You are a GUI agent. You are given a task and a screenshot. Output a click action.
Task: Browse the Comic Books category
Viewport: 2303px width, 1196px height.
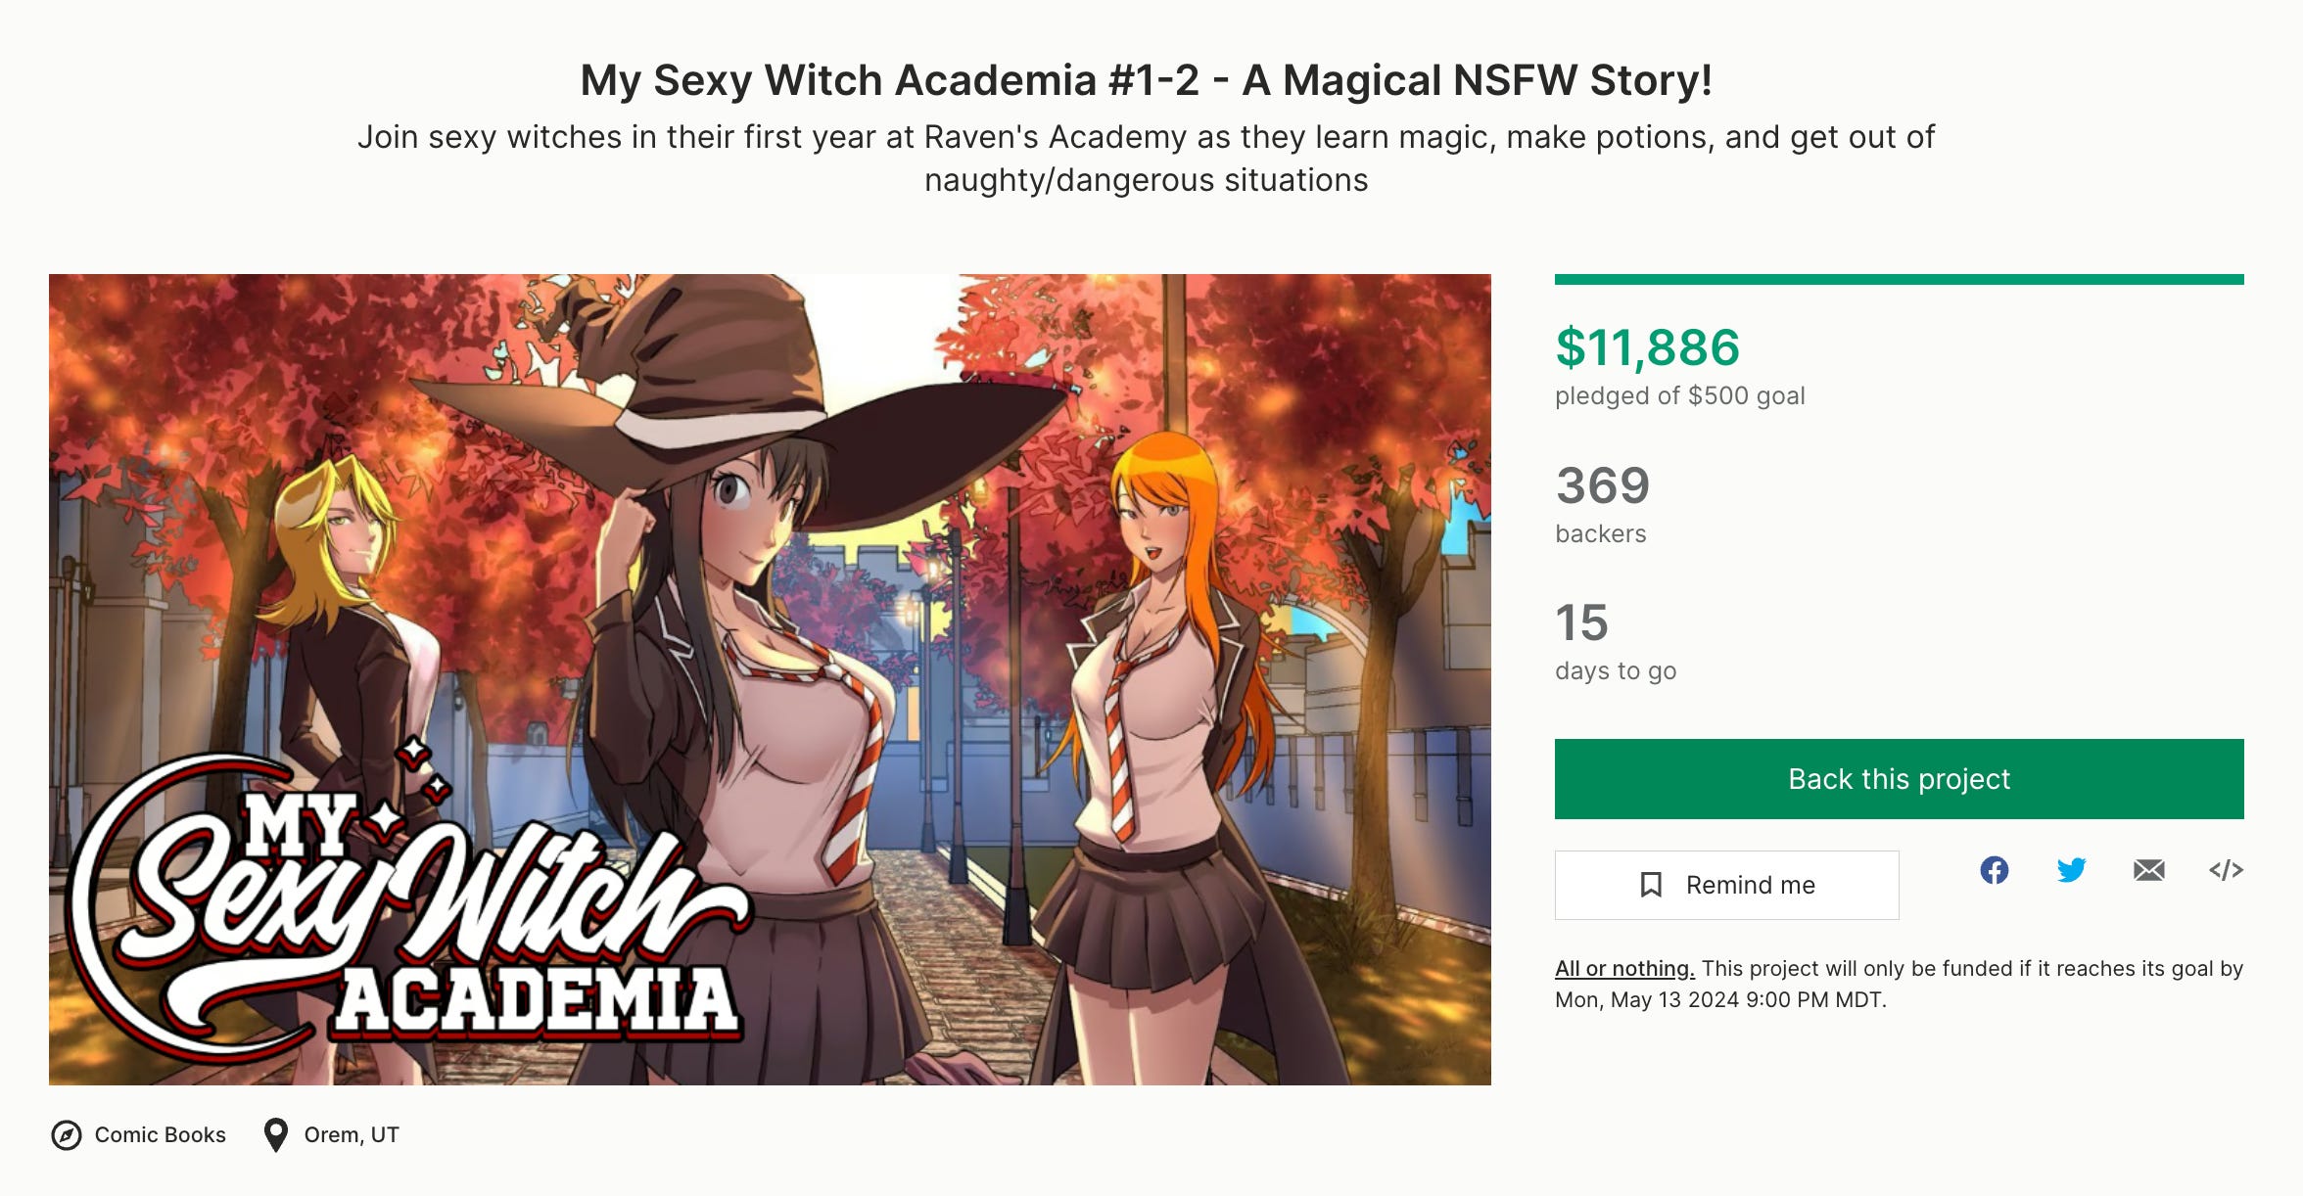[160, 1134]
